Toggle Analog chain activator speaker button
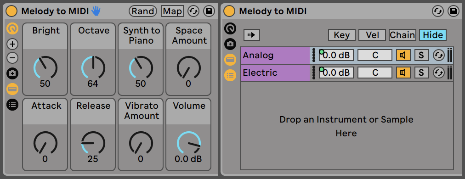Screen dimensions: 465x179 [403, 55]
